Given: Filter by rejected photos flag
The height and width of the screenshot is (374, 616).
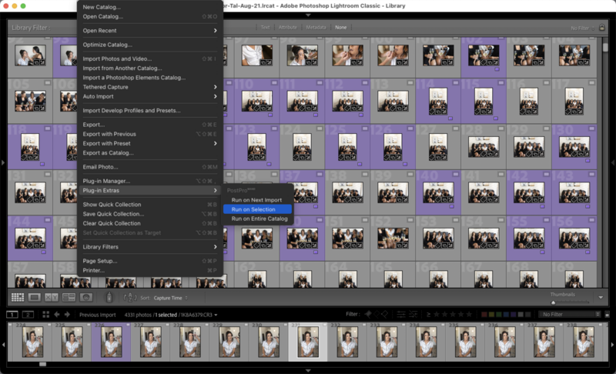Looking at the screenshot, I should click(x=384, y=314).
